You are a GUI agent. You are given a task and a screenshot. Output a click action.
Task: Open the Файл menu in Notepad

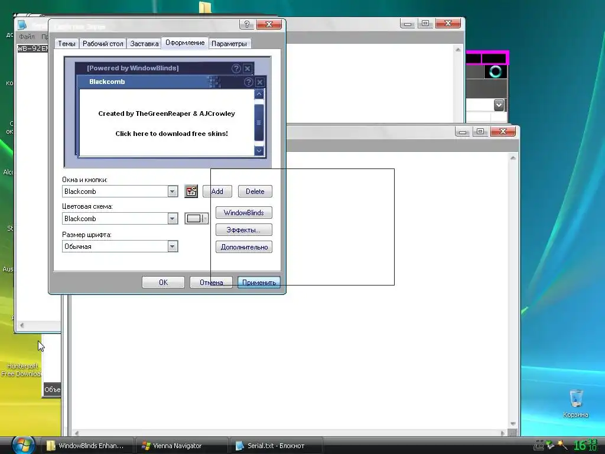[x=27, y=37]
